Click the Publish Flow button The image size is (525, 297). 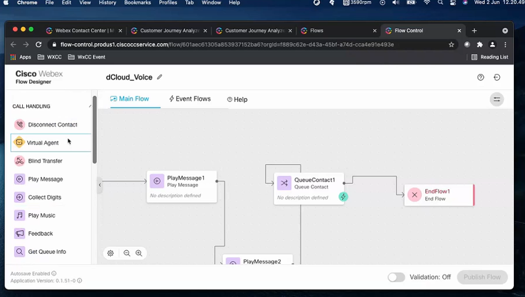[x=482, y=277]
